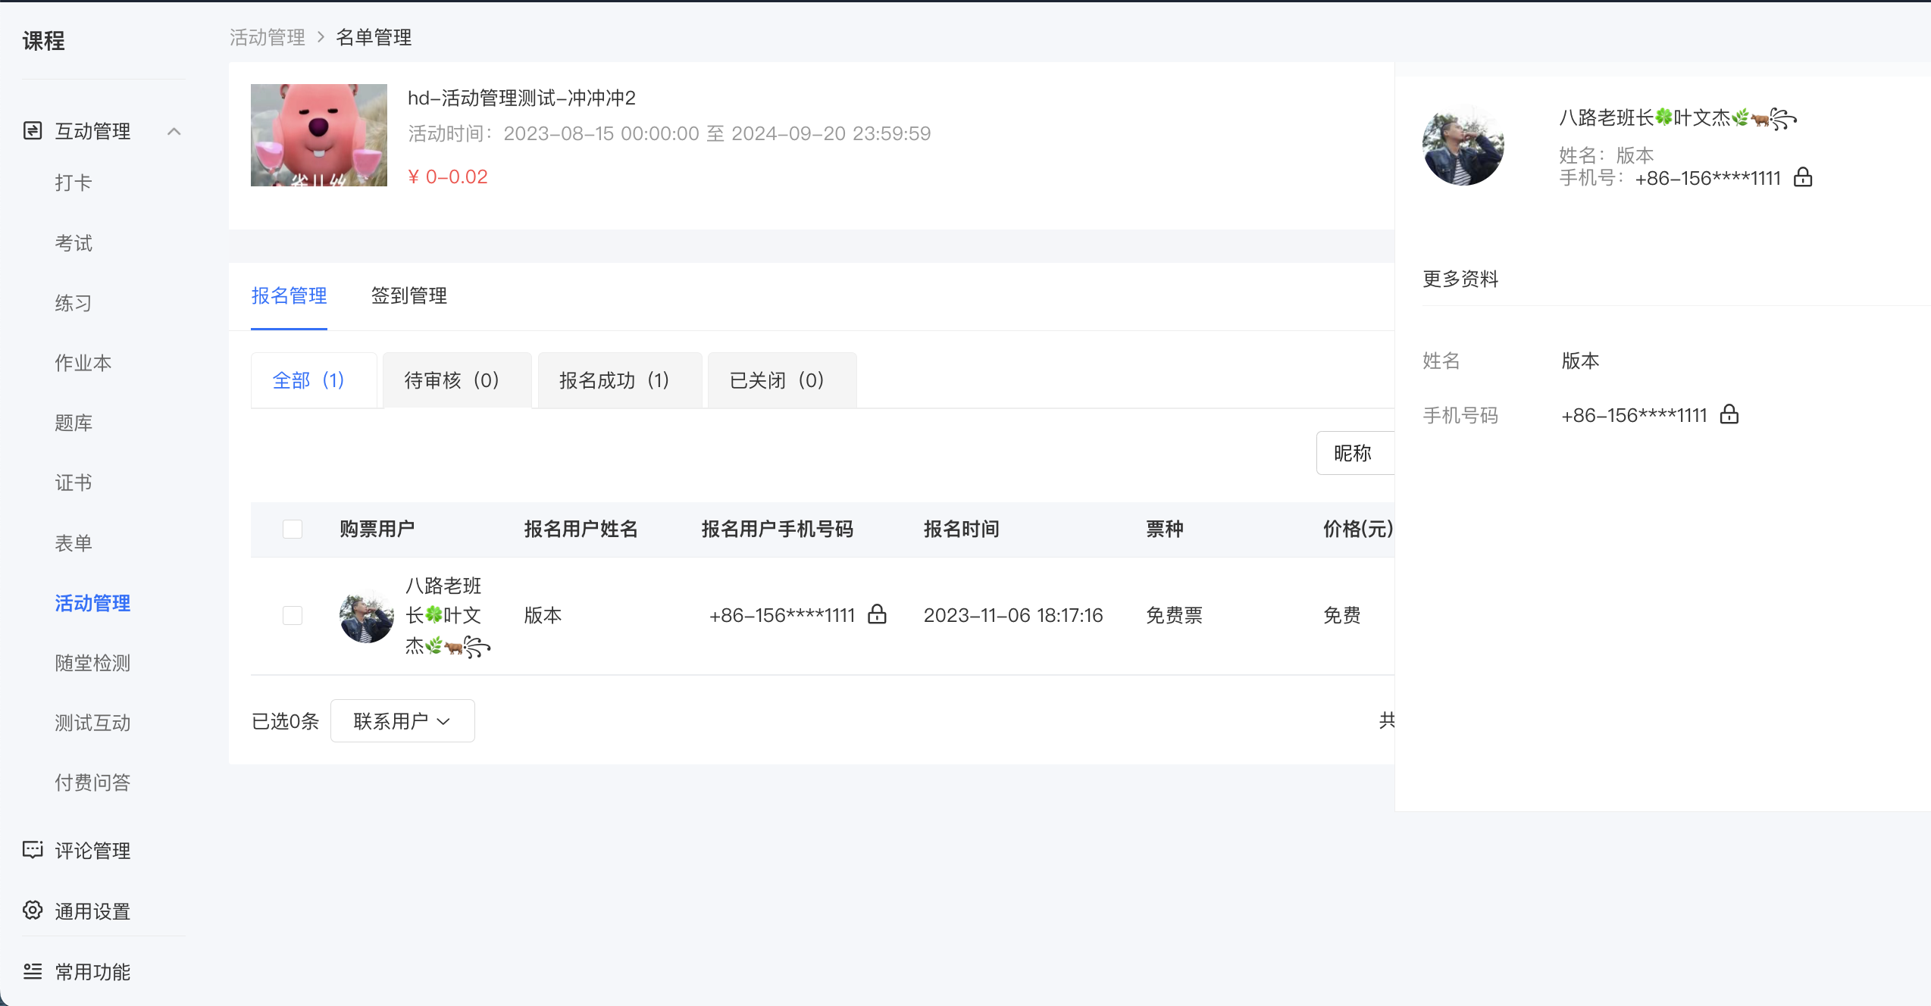Select 全部 (1) filter tab

pos(314,380)
